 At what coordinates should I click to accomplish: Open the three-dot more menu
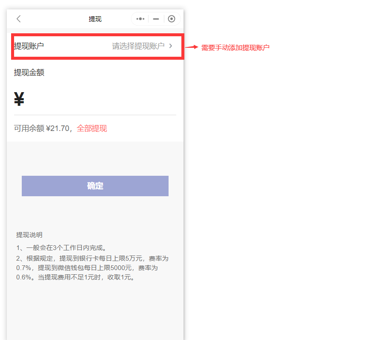tap(140, 19)
